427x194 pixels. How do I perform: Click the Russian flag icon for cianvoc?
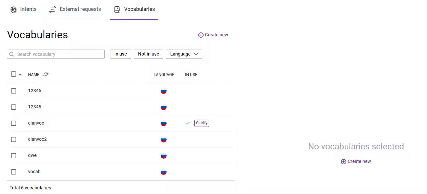[x=164, y=123]
